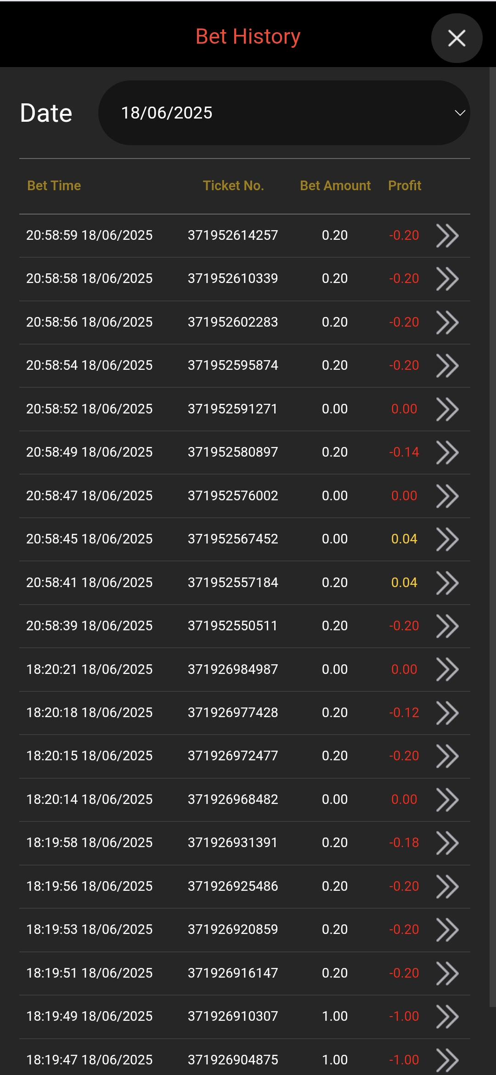Click bet time 18:19:58 18/06/2025

(x=90, y=843)
